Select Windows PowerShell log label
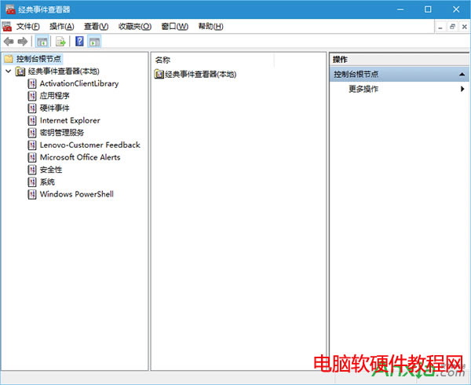Viewport: 471px width, 385px height. coord(77,194)
